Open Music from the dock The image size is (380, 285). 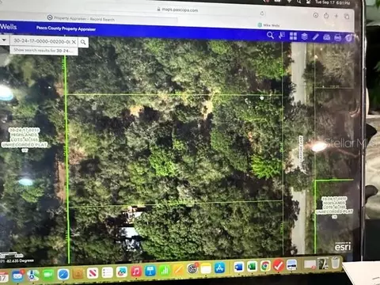[x=136, y=272]
